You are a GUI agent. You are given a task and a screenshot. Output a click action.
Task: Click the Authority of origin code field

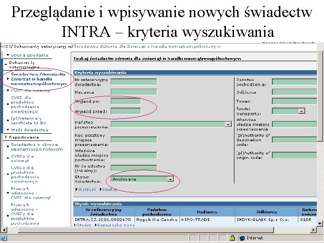tap(294, 155)
